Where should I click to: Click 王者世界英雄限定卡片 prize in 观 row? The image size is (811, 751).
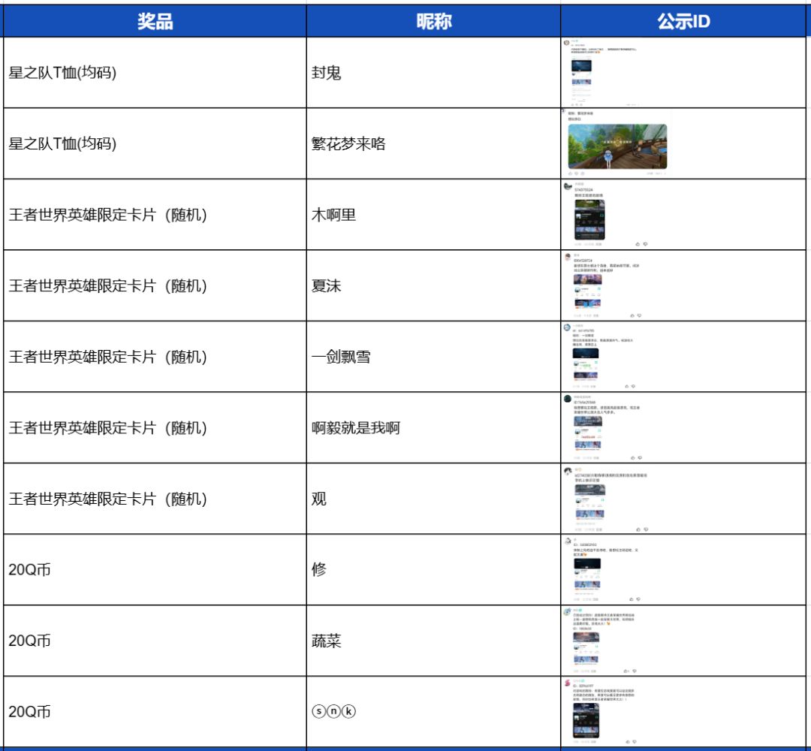(108, 499)
